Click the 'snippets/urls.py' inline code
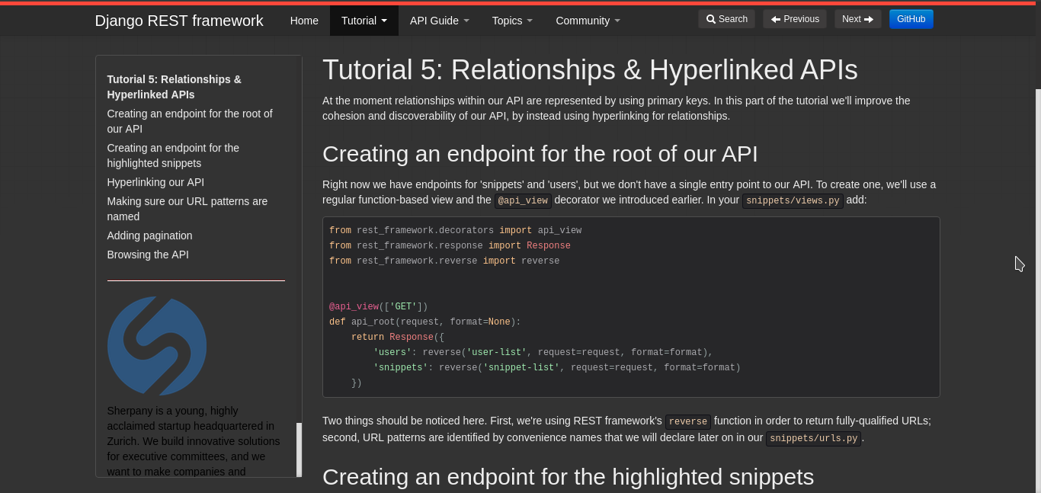 813,439
